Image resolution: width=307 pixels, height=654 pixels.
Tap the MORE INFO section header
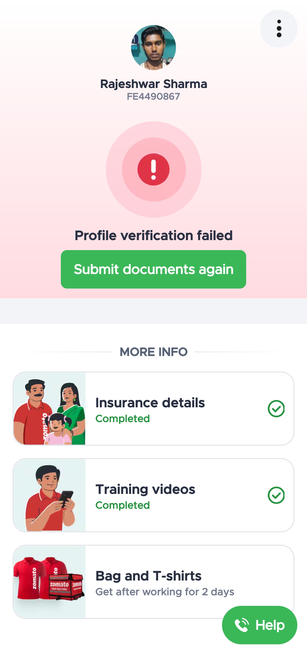153,352
